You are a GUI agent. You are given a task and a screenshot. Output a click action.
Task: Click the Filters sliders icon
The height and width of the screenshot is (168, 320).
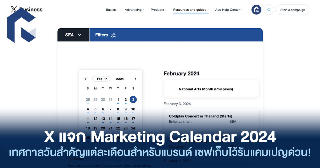113,35
